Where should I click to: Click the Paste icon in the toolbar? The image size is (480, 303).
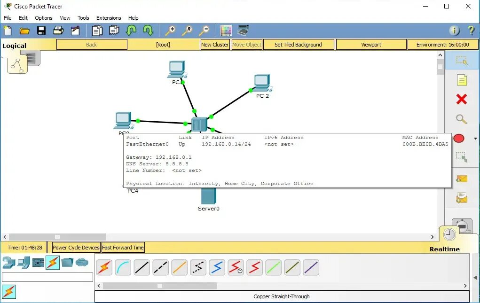(x=114, y=31)
